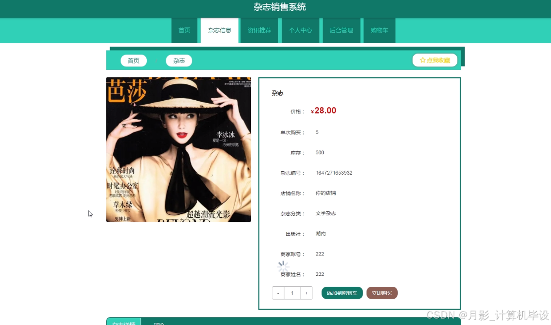Viewport: 551px width, 325px height.
Task: Open 后台管理 in the navigation bar
Action: 341,30
